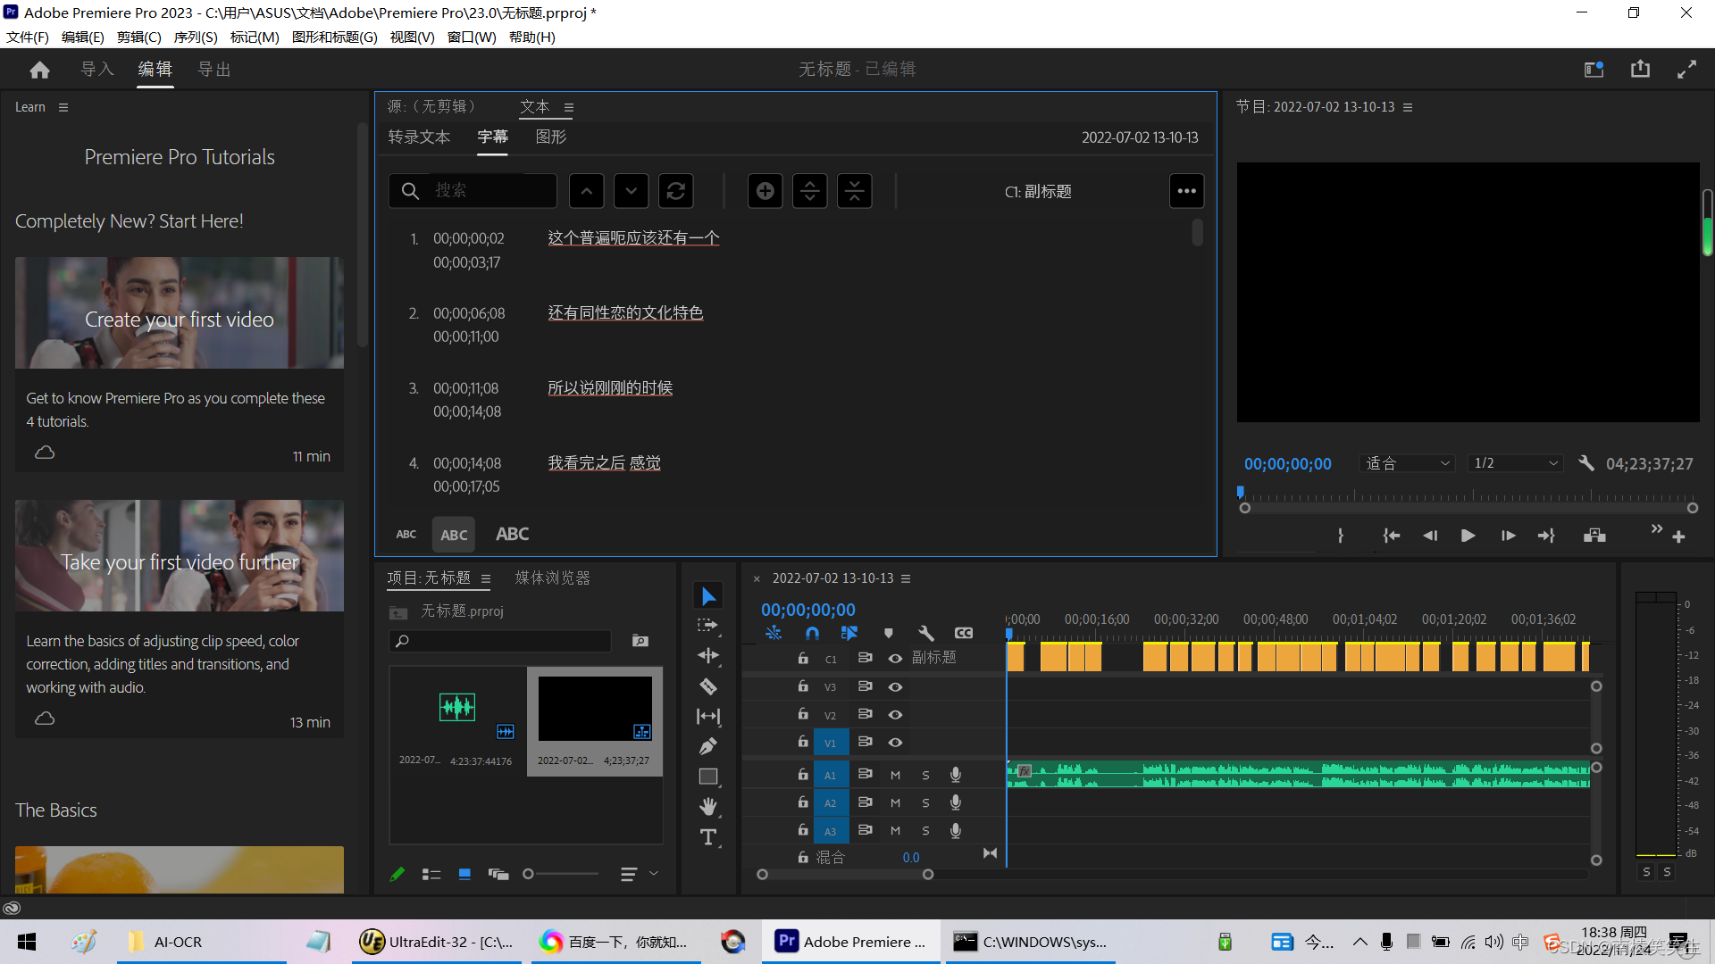Mute audio track A1
This screenshot has height=964, width=1715.
[x=895, y=776]
